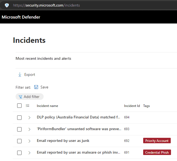Select checkbox for PiriformBundler incident
The image size is (177, 161).
tap(19, 129)
